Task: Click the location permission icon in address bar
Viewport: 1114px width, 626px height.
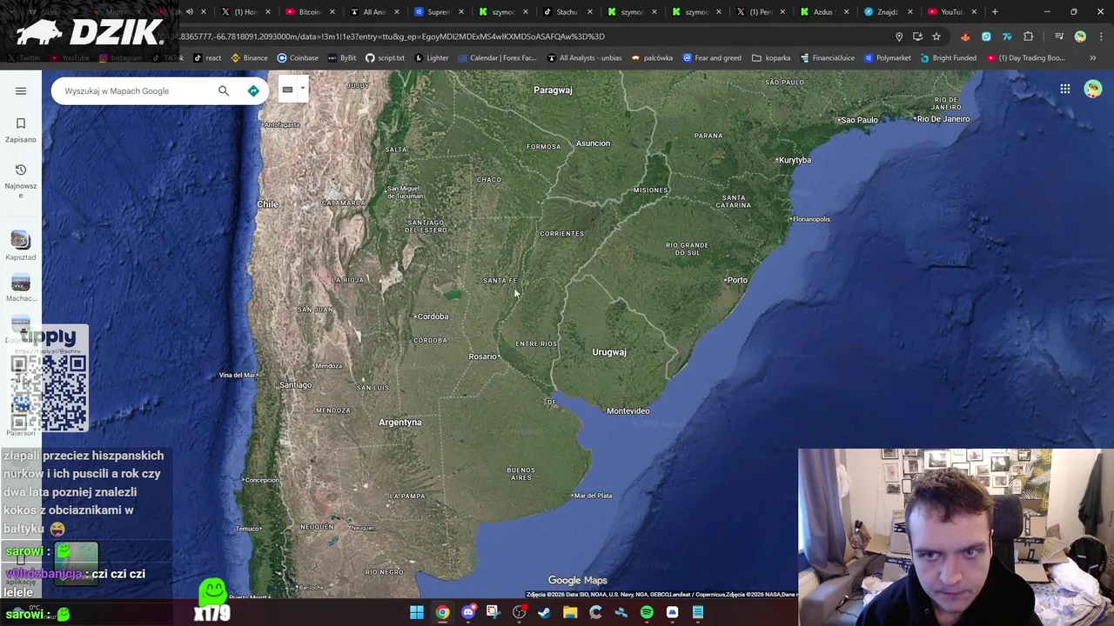Action: tap(899, 37)
